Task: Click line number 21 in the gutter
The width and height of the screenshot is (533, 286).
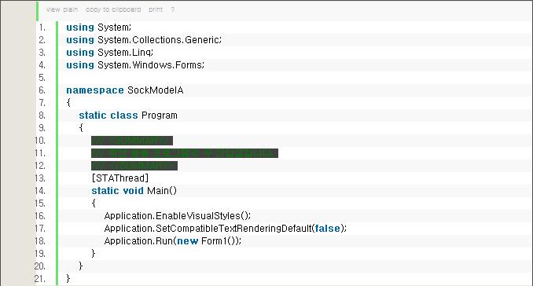Action: pyautogui.click(x=40, y=278)
